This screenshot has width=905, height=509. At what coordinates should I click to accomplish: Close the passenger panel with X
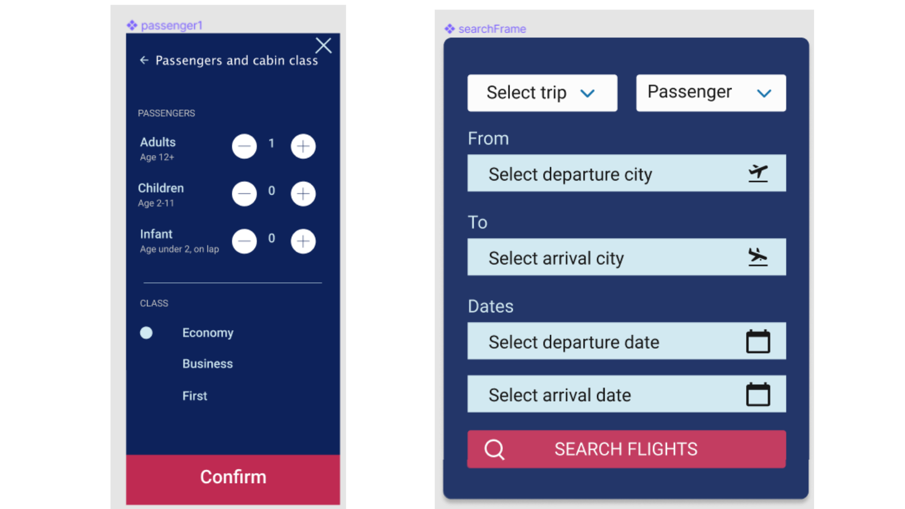(323, 46)
